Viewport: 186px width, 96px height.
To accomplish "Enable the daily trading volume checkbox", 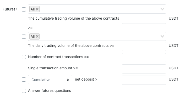I will pos(24,37).
